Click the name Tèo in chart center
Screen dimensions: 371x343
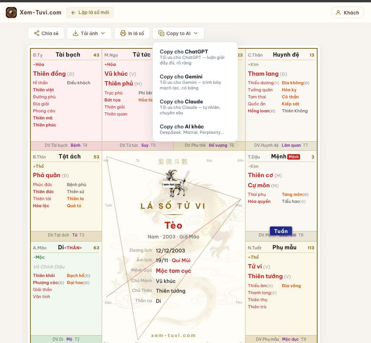point(173,225)
